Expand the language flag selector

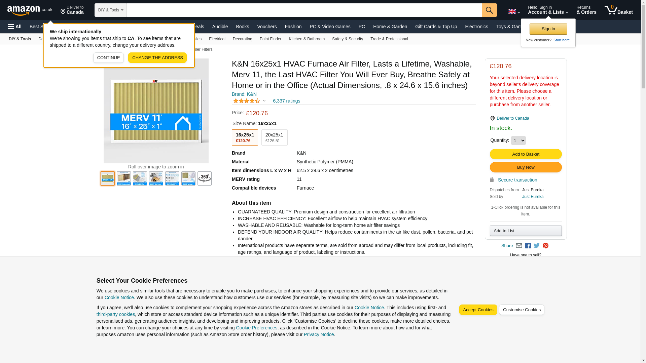pos(514,12)
